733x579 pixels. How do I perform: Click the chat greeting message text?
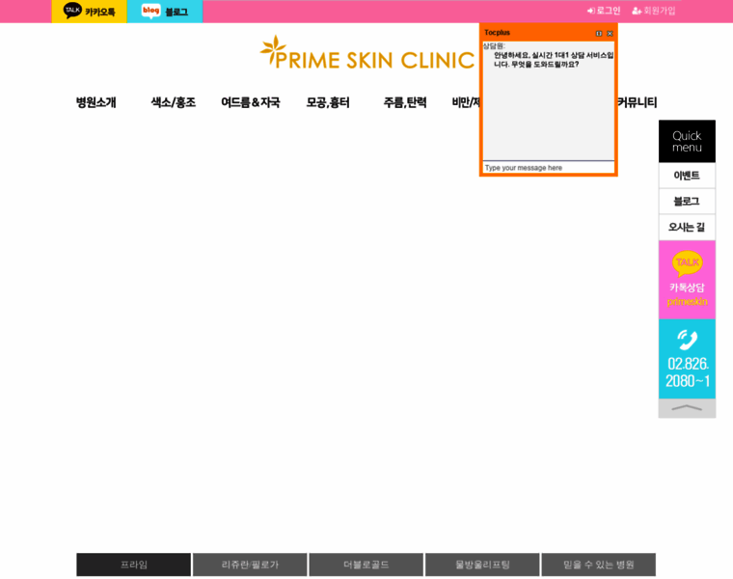554,60
